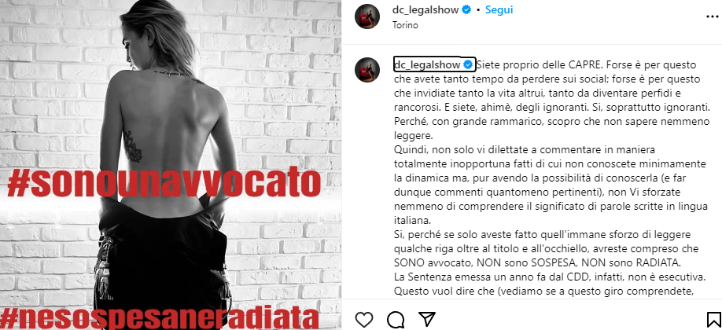Click the verified badge next to caption username
The image size is (722, 330).
[x=468, y=64]
